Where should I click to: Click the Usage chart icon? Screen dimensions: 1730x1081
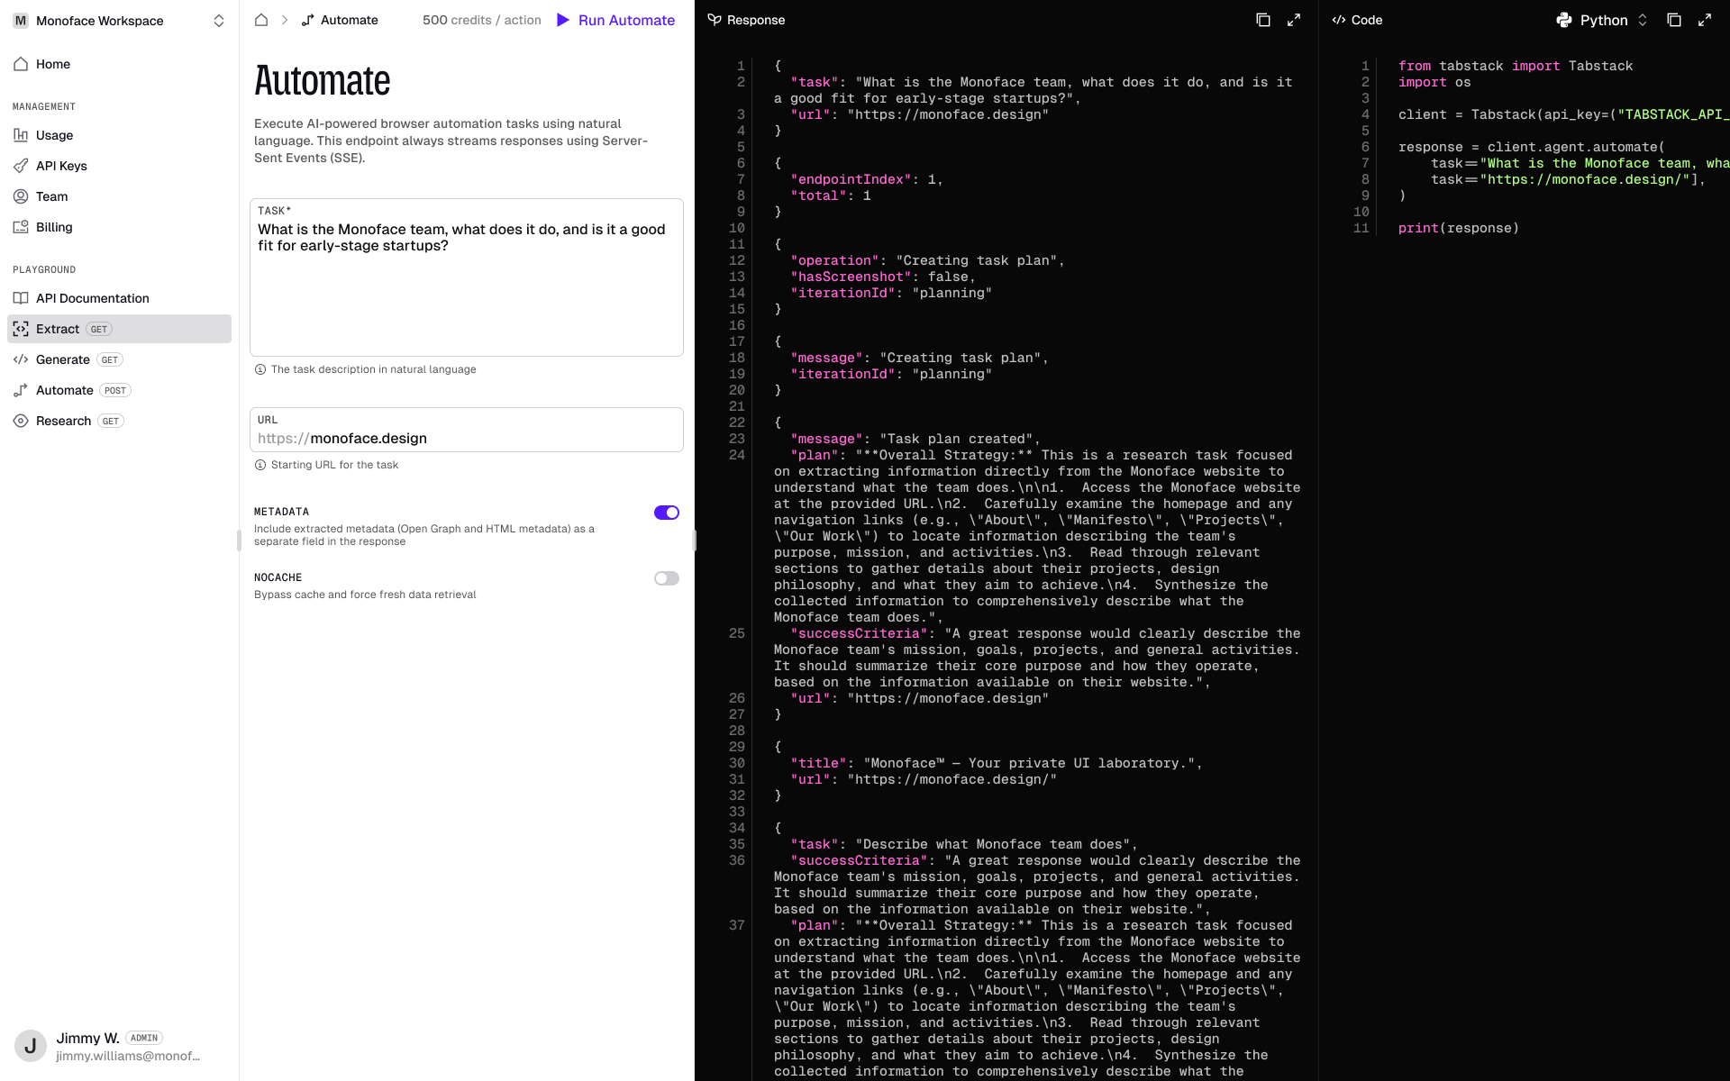[21, 135]
